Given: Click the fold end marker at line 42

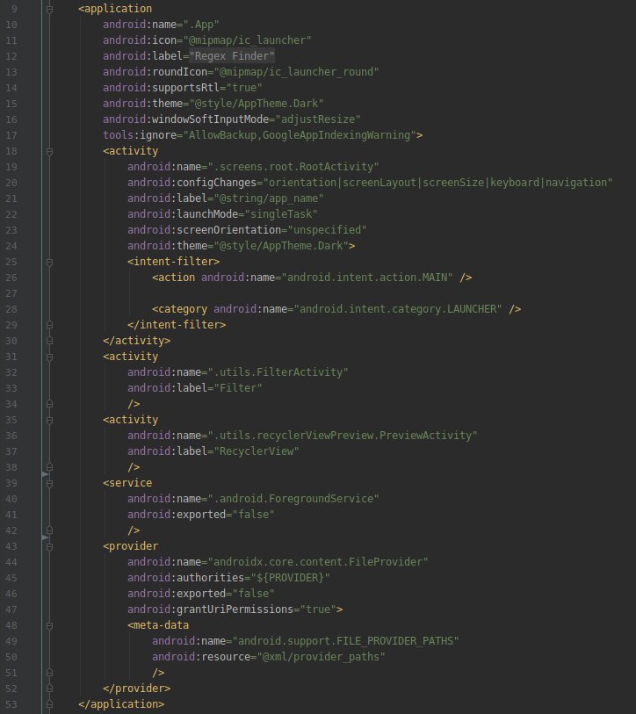Looking at the screenshot, I should 50,530.
